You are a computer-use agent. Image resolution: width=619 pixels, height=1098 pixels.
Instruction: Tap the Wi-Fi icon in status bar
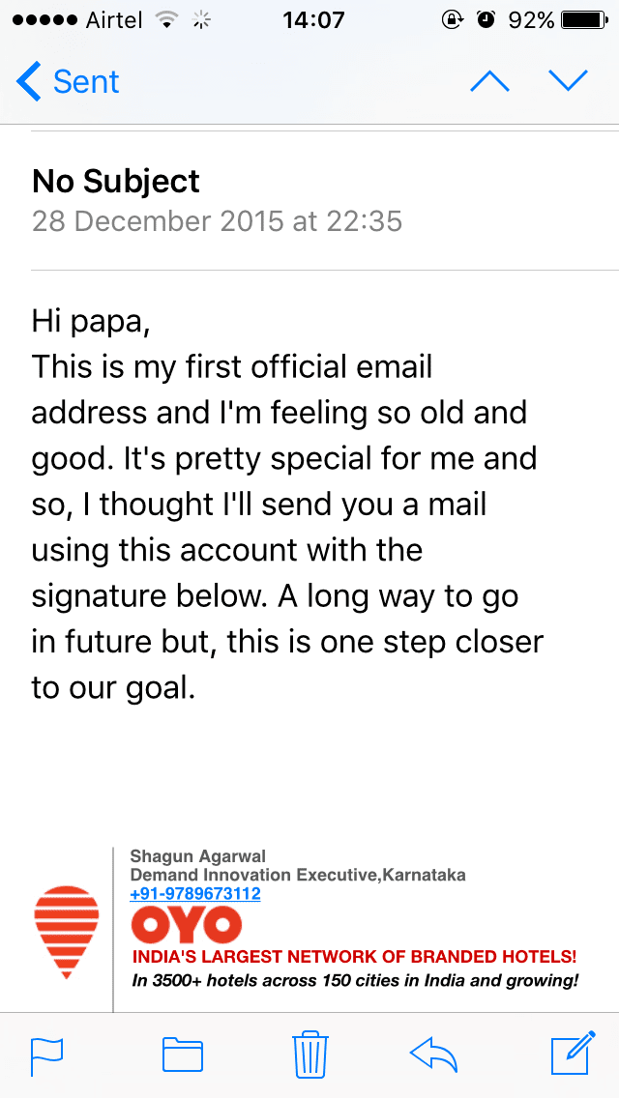pyautogui.click(x=166, y=19)
